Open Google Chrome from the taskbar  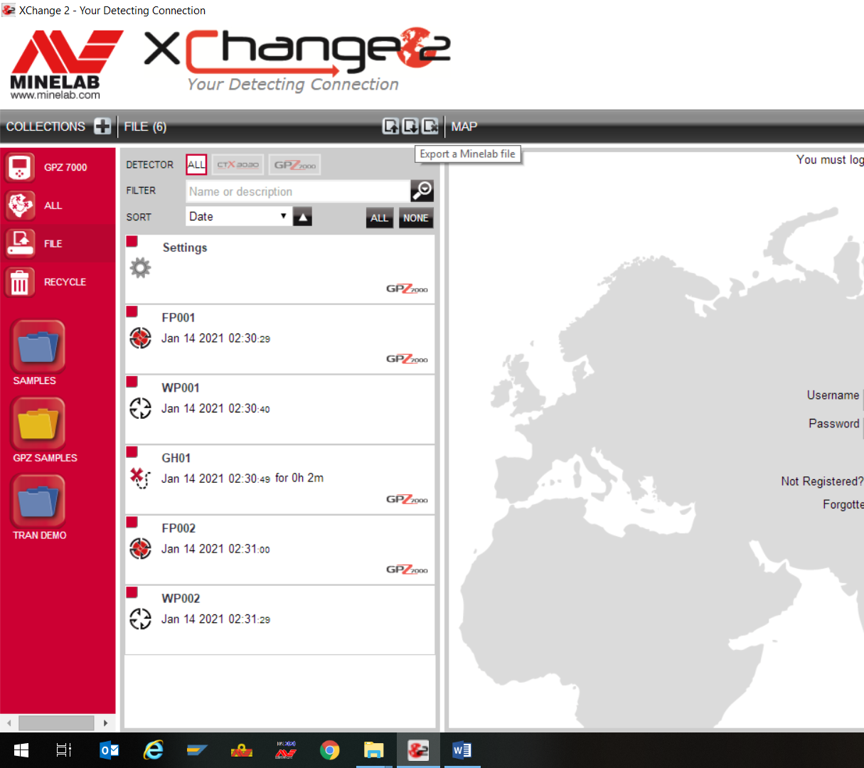pyautogui.click(x=329, y=750)
